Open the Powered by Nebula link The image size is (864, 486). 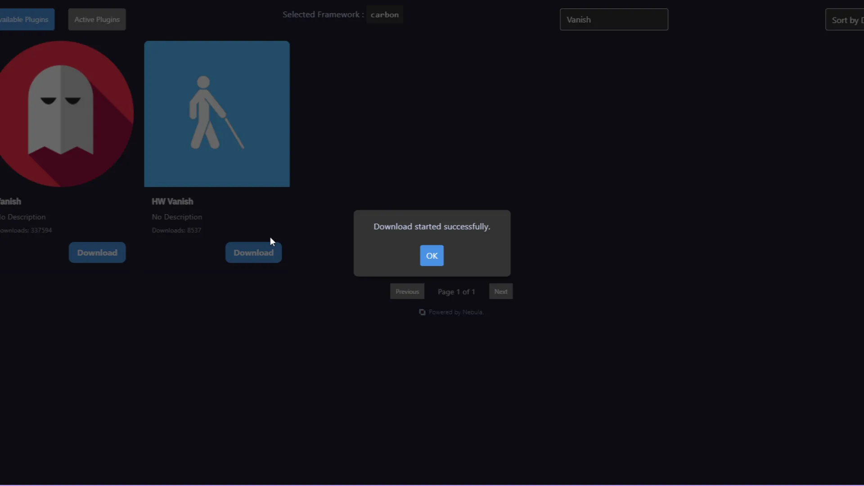(x=455, y=312)
